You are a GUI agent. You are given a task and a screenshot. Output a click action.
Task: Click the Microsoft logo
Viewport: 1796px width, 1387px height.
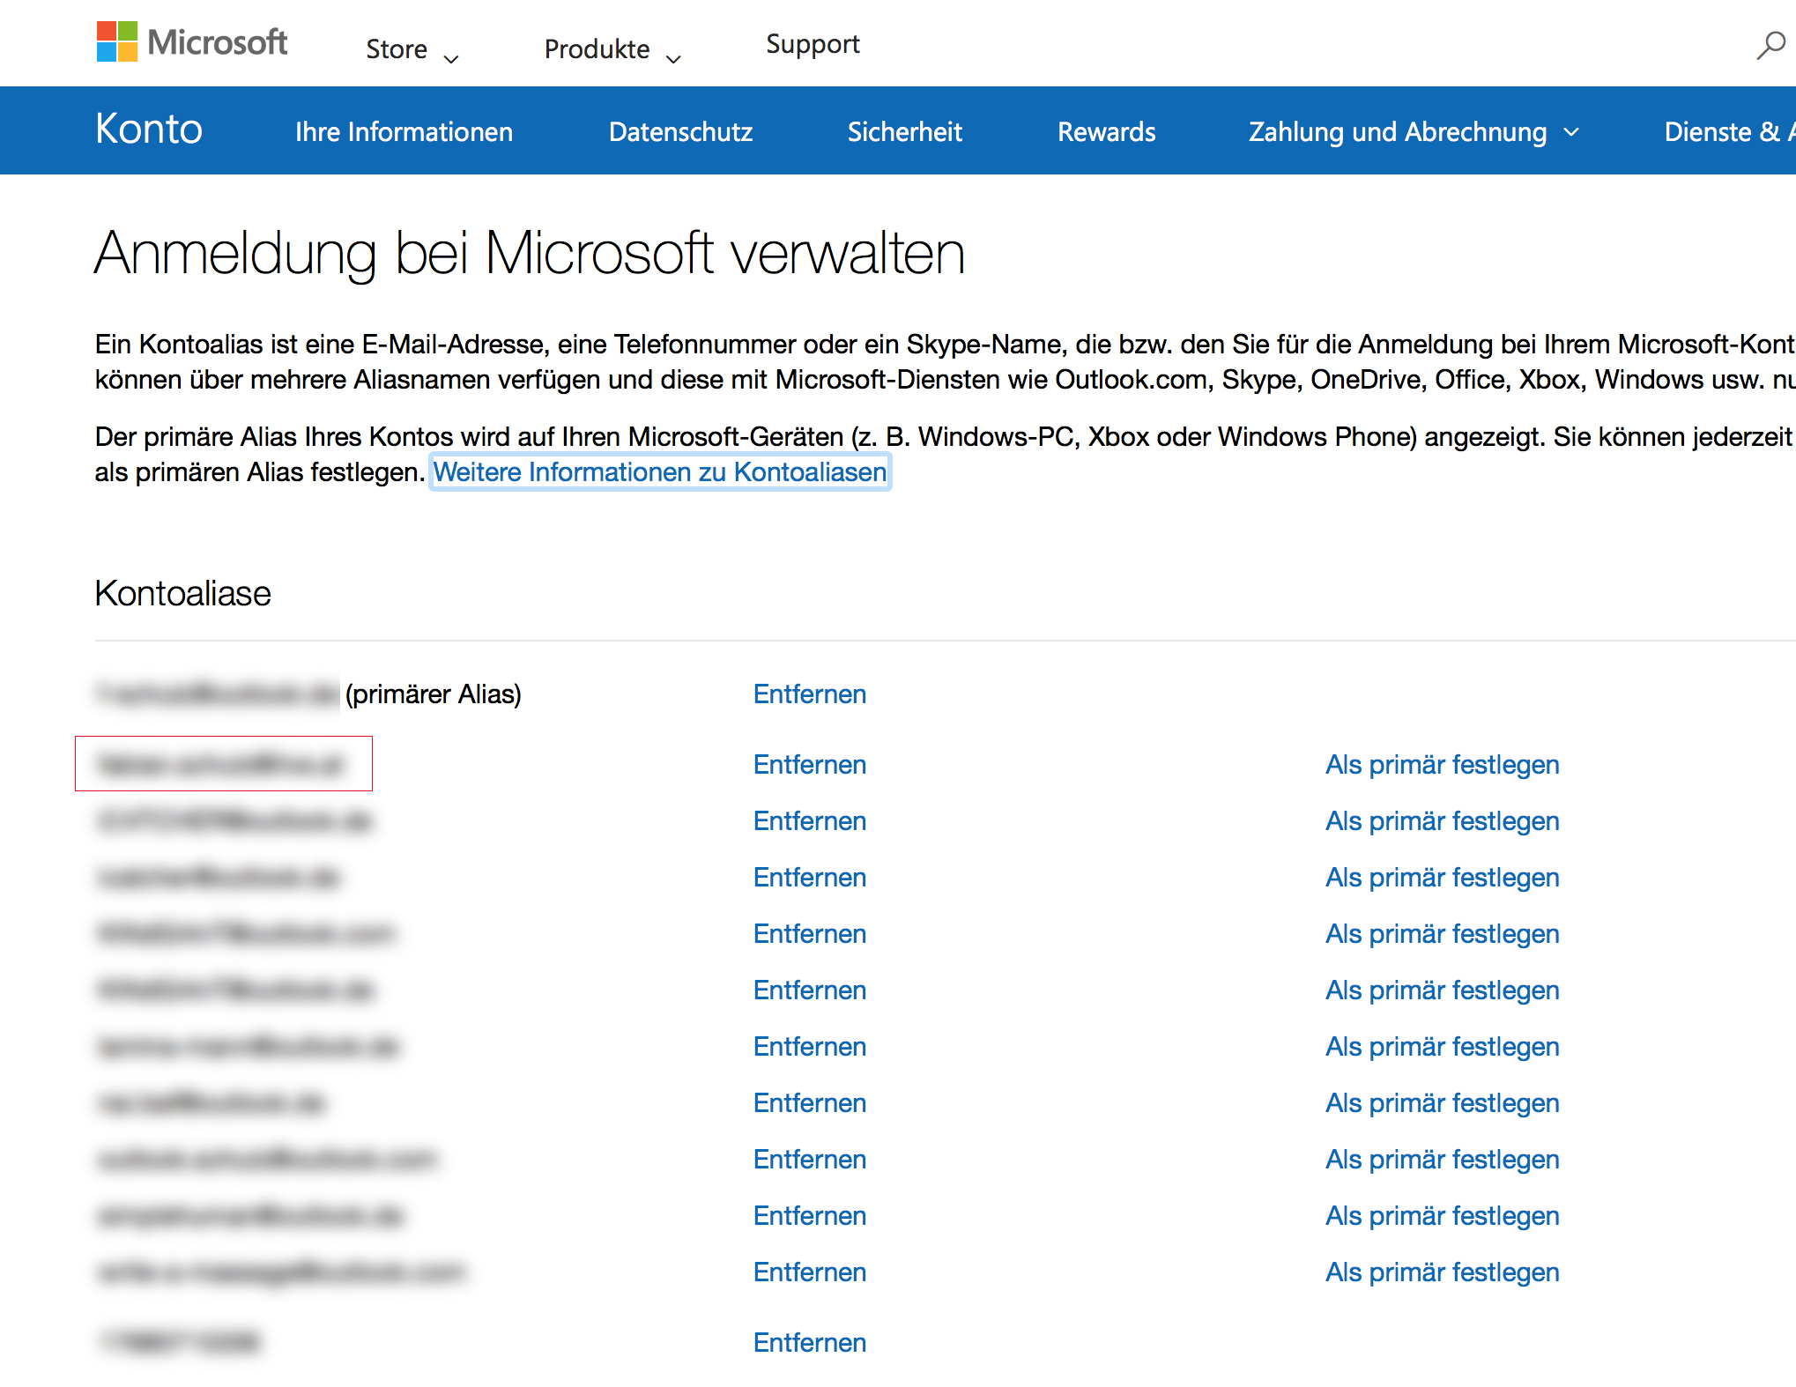click(192, 41)
